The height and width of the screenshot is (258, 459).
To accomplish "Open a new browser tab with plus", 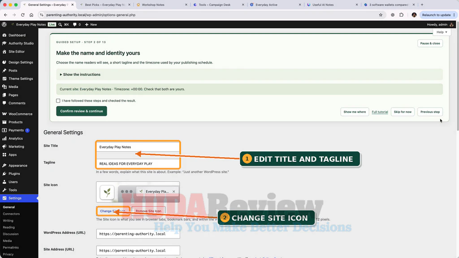I will [422, 4].
